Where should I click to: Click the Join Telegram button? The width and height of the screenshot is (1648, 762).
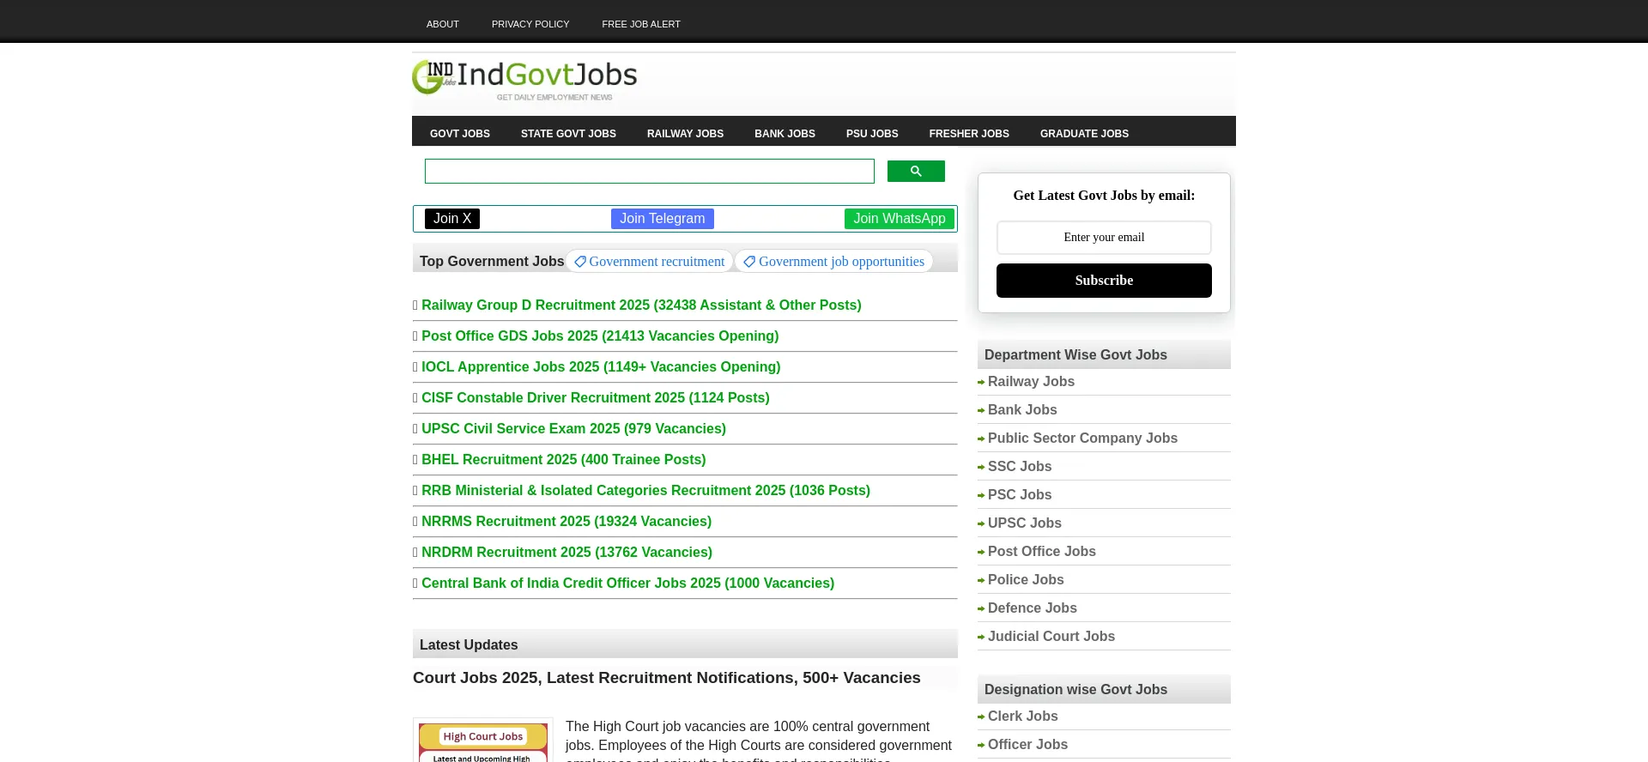coord(663,219)
